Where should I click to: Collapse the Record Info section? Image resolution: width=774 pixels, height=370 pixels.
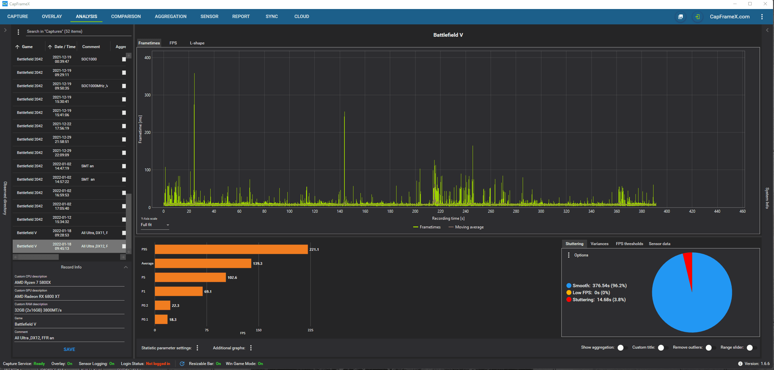[x=126, y=267]
